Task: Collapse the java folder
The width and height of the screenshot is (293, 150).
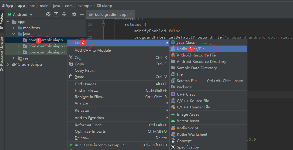Action: pyautogui.click(x=14, y=34)
